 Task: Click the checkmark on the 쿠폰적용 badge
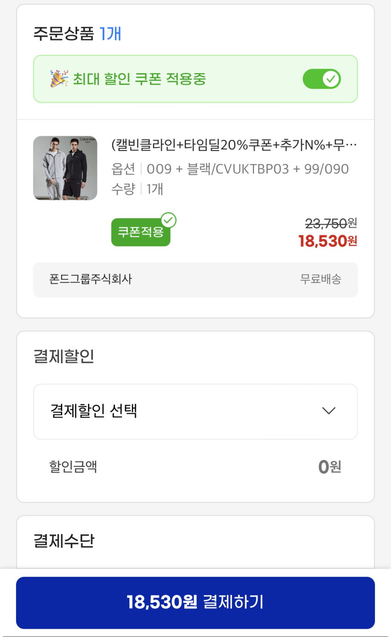[x=169, y=220]
